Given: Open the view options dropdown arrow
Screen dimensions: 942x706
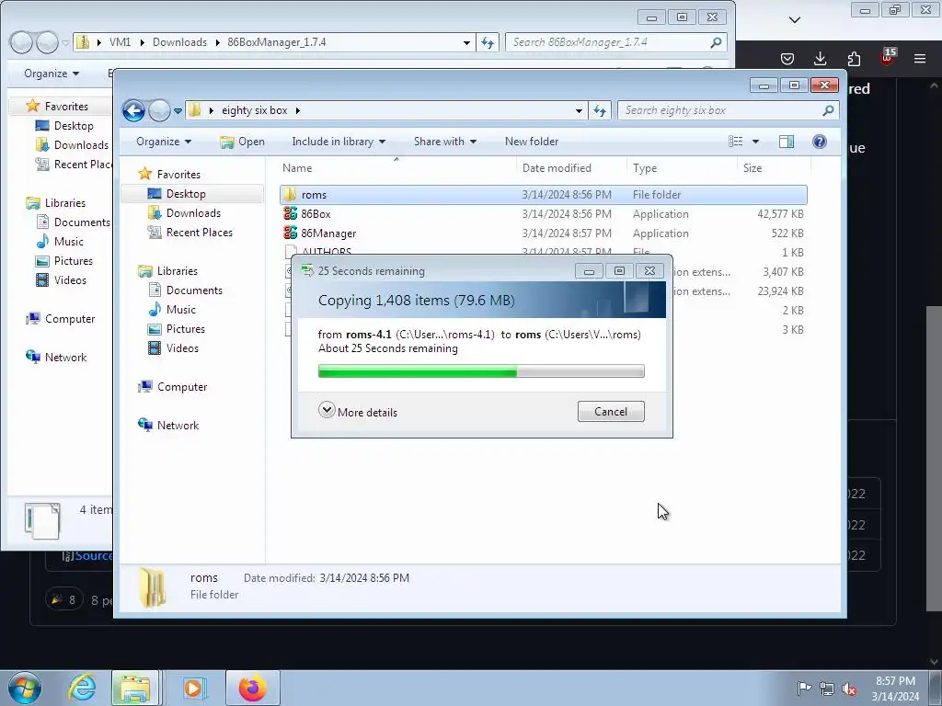Looking at the screenshot, I should [x=756, y=142].
